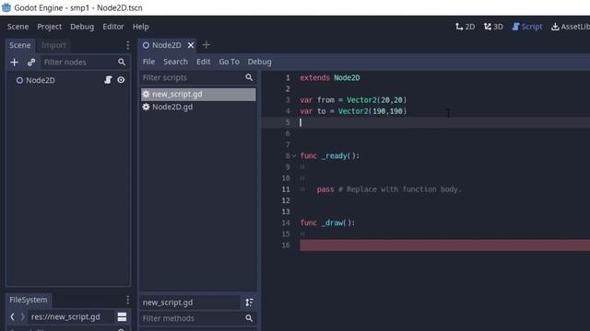Image resolution: width=590 pixels, height=331 pixels.
Task: Select Node2D in the scene tree
Action: [x=41, y=80]
